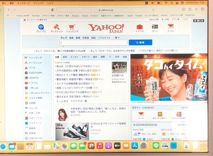Open Yahoo Travel suitcase icon
Screen dimensions: 213x156
(x=139, y=27)
